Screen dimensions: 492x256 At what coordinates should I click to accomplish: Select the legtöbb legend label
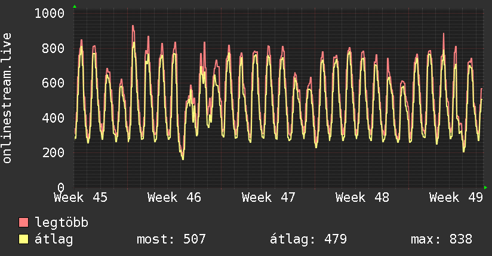click(x=61, y=223)
